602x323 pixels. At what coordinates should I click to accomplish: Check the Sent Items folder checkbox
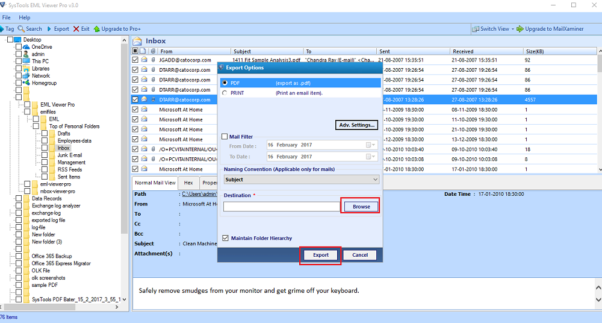click(x=45, y=177)
